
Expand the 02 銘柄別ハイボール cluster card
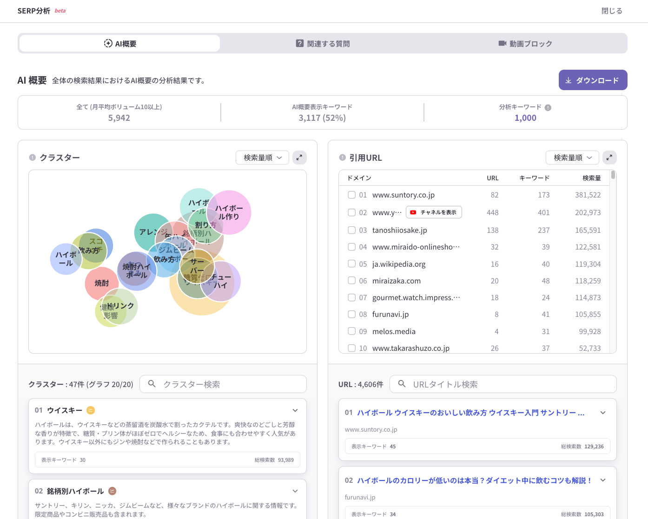295,491
